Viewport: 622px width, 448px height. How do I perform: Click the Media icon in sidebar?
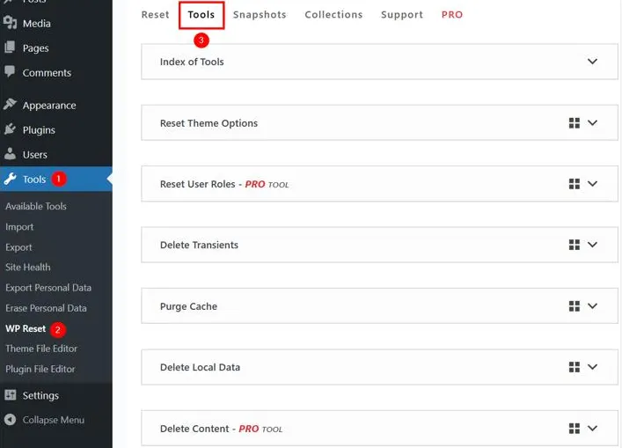click(10, 23)
